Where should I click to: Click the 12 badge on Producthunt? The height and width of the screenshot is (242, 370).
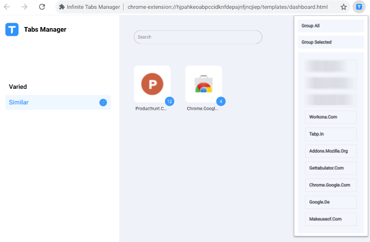[x=170, y=101]
